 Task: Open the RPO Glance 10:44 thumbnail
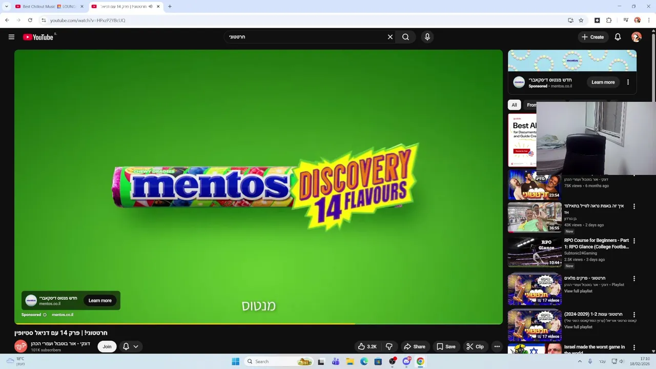[535, 252]
